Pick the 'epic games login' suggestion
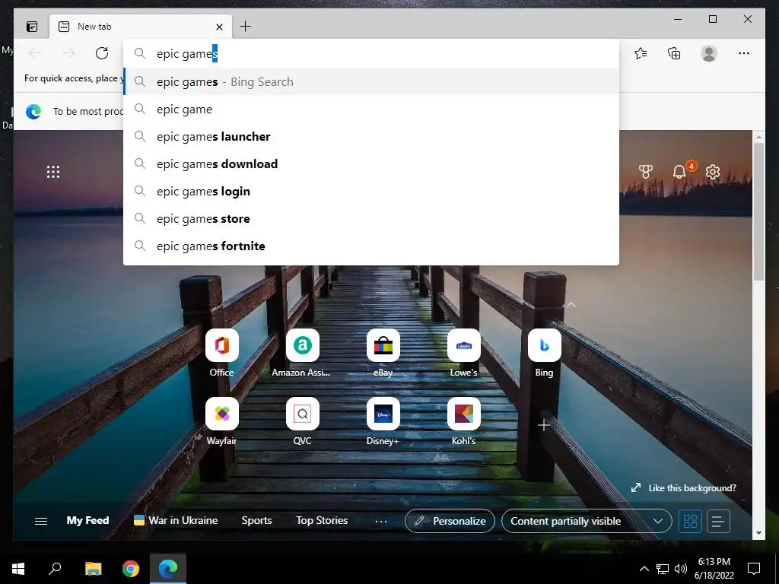The height and width of the screenshot is (584, 779). pos(371,191)
